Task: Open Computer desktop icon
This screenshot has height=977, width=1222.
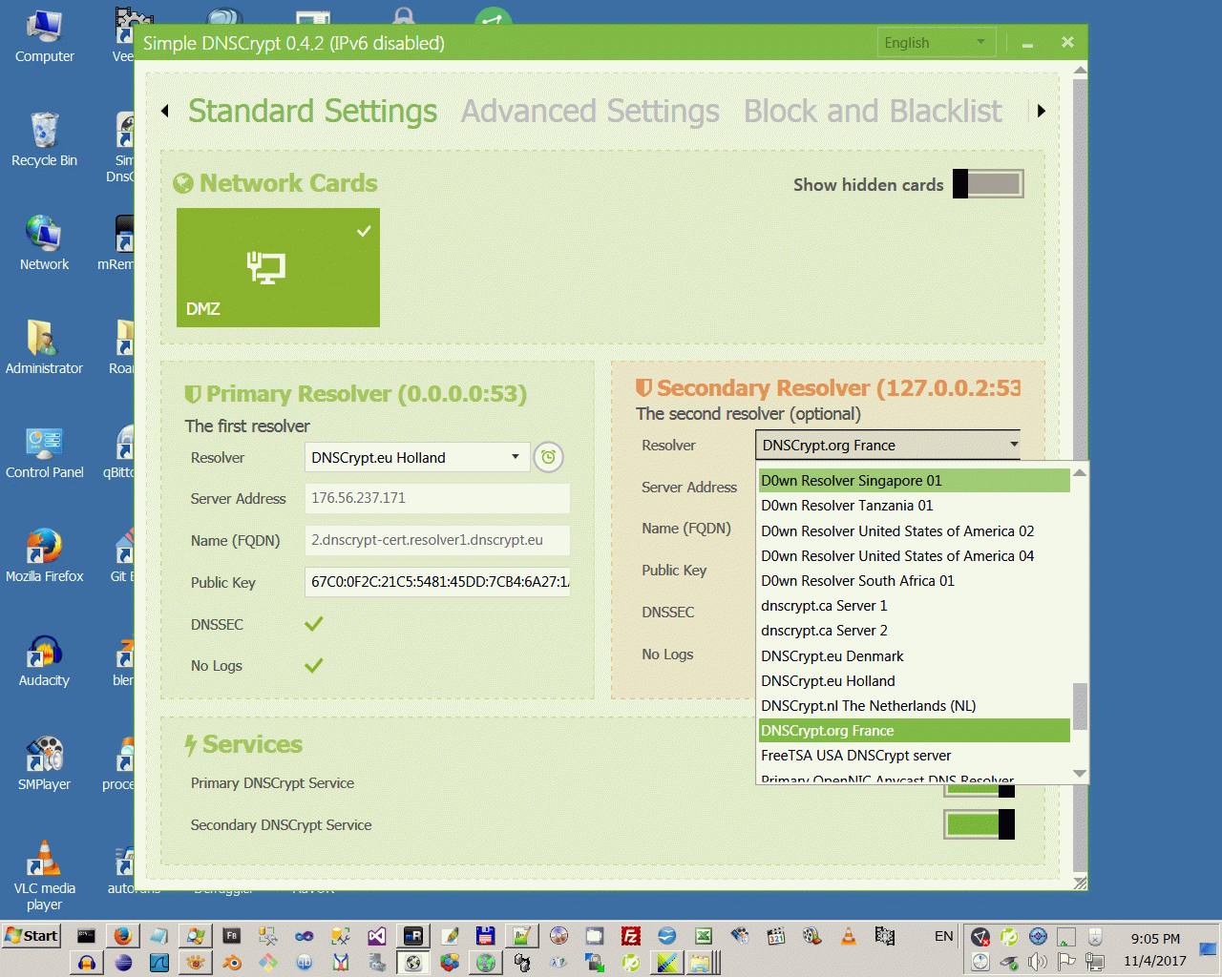Action: pyautogui.click(x=44, y=38)
